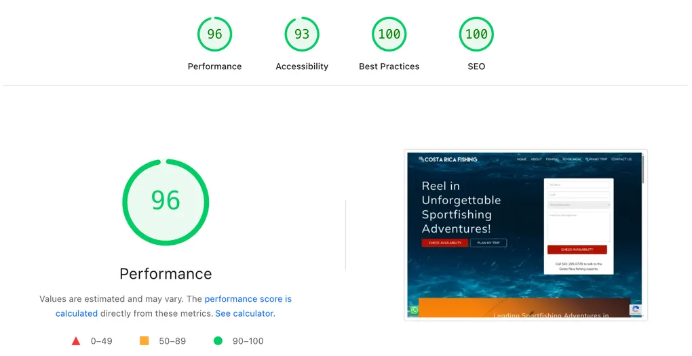The height and width of the screenshot is (356, 692).
Task: Click the red Check Availability button in the hero
Action: coord(445,243)
